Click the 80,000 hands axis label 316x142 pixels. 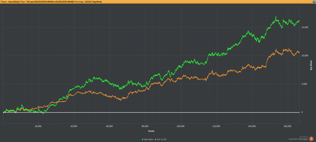pyautogui.click(x=145, y=126)
